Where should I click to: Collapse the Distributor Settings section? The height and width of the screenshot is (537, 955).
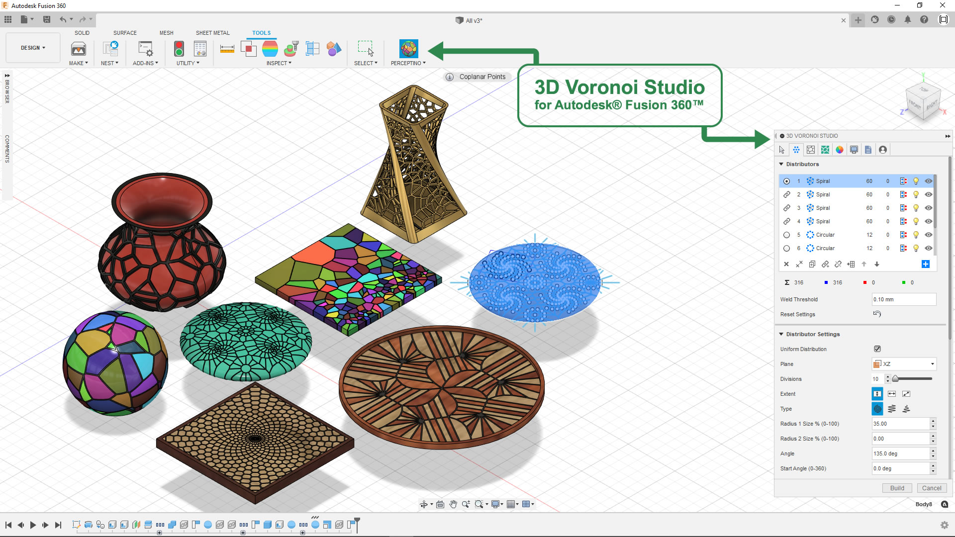781,334
